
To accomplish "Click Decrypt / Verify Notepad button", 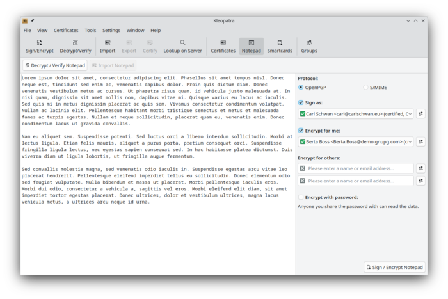I will pos(55,65).
